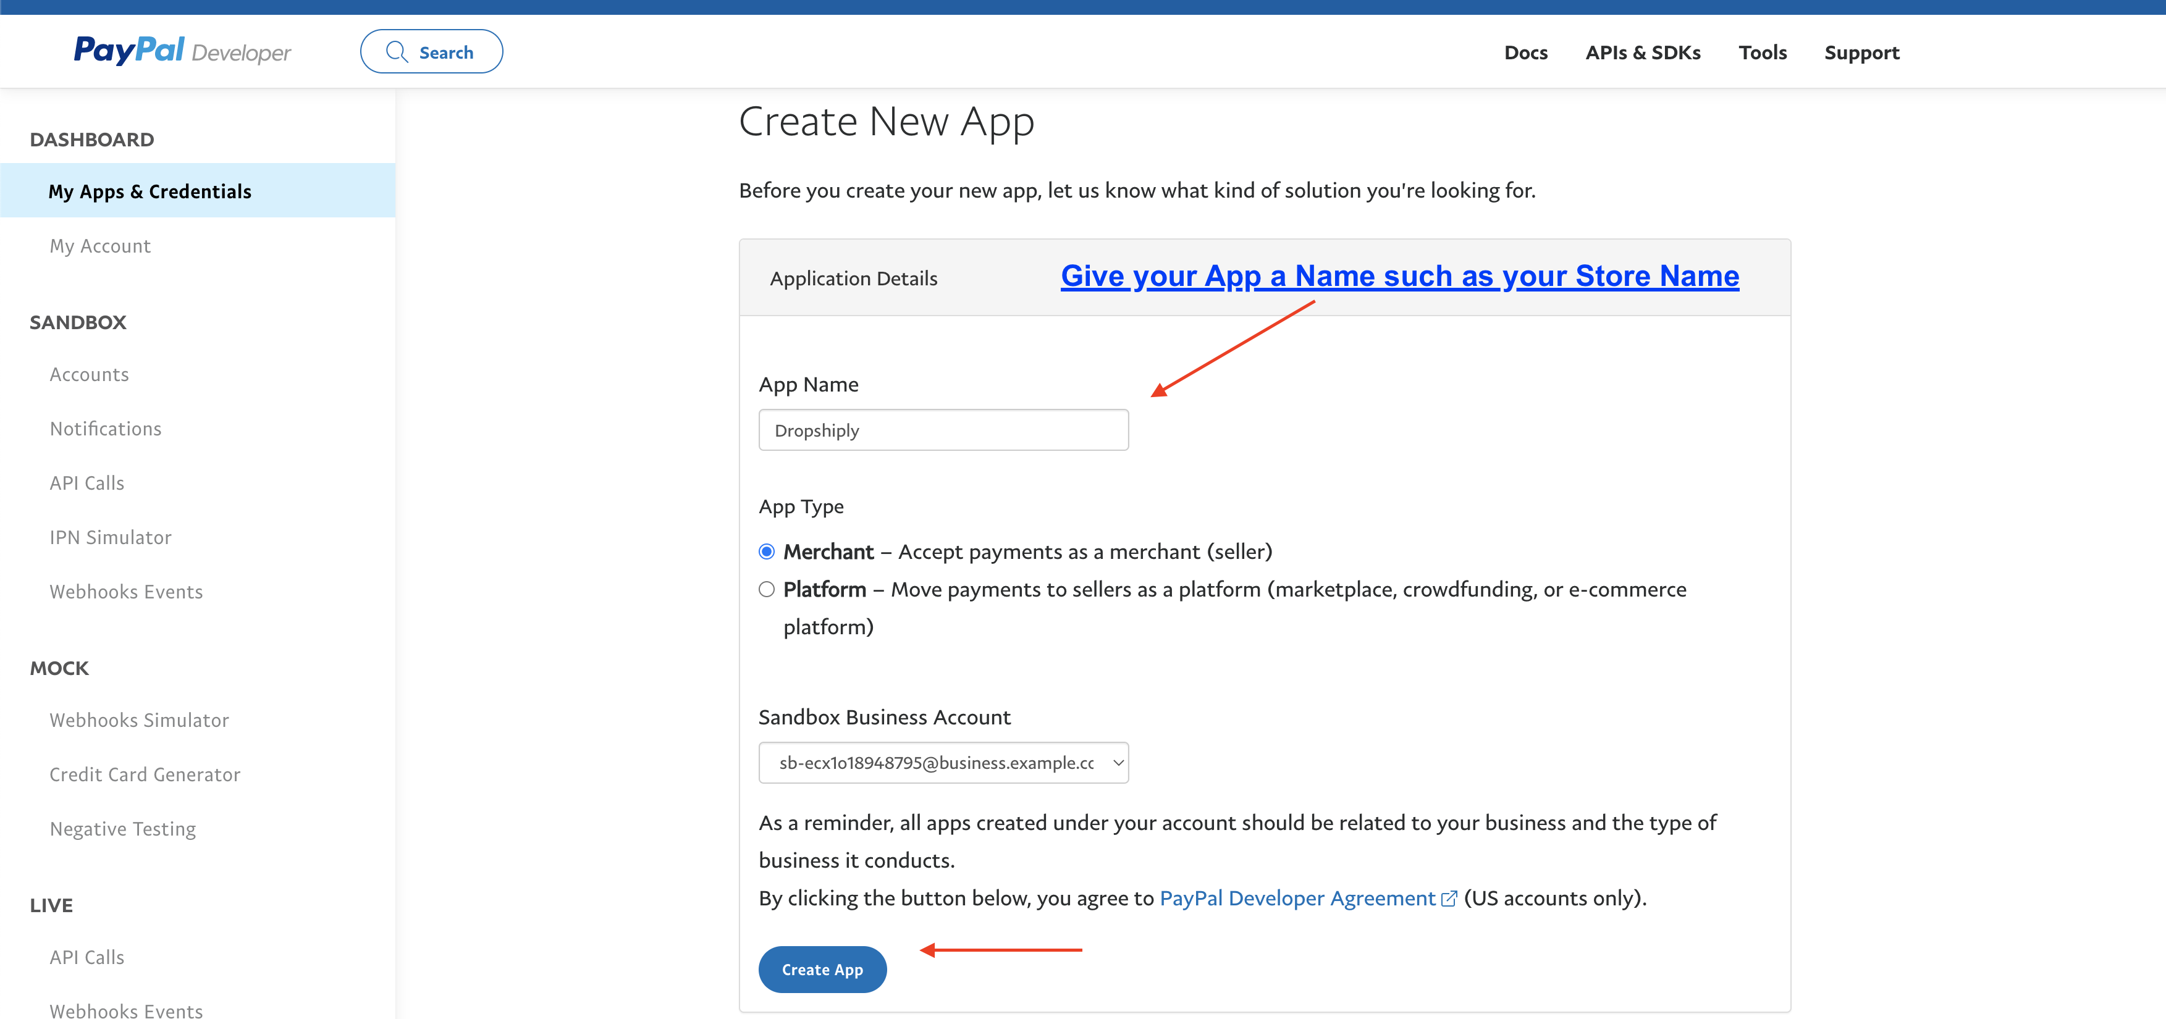Open Sandbox Notifications
2166x1019 pixels.
point(105,429)
